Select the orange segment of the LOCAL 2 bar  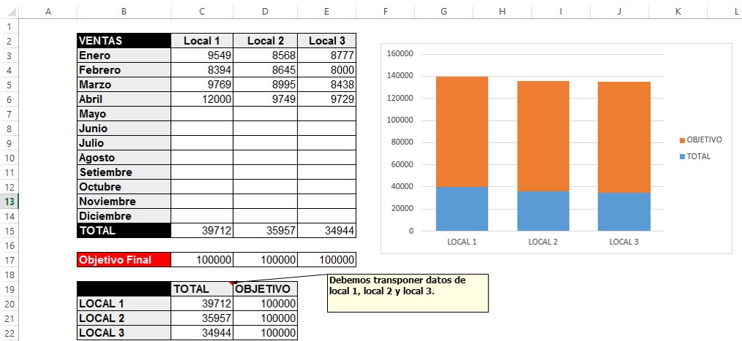543,135
